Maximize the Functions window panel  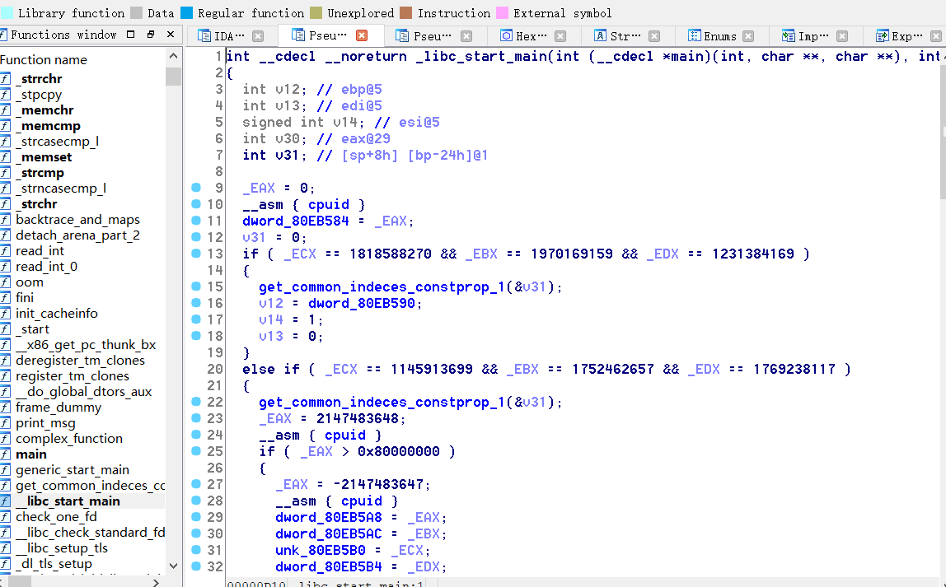(131, 35)
